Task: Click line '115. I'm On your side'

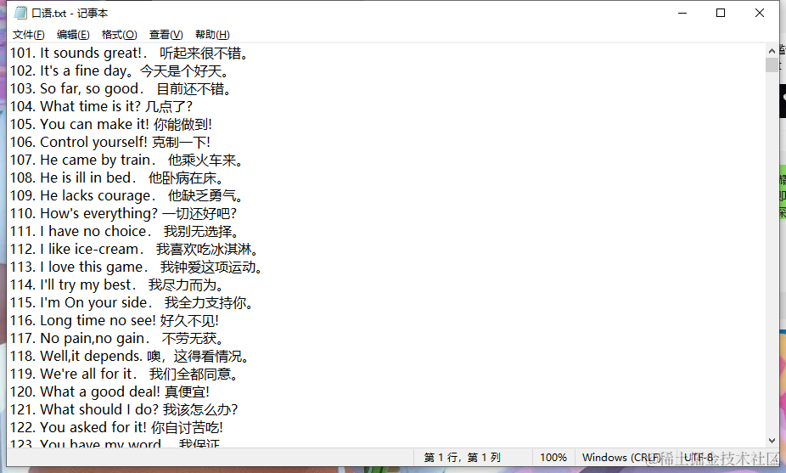Action: (x=132, y=302)
